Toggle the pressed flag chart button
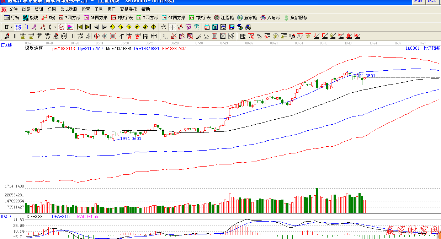Image resolution: width=441 pixels, height=239 pixels. 70,27
